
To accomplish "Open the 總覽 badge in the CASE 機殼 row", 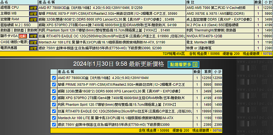I will coord(33,42).
